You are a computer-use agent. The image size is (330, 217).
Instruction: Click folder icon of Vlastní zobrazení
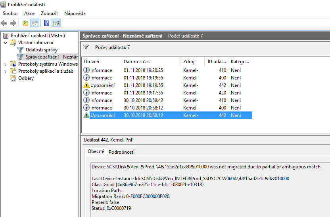point(13,43)
